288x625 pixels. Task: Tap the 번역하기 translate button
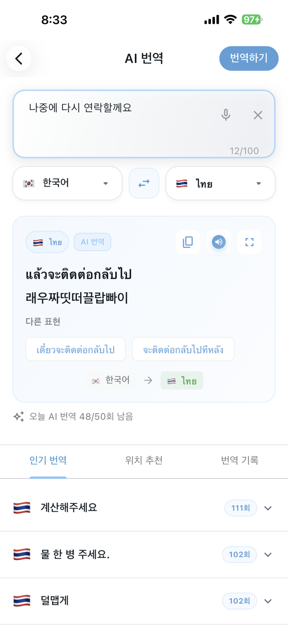[x=249, y=58]
